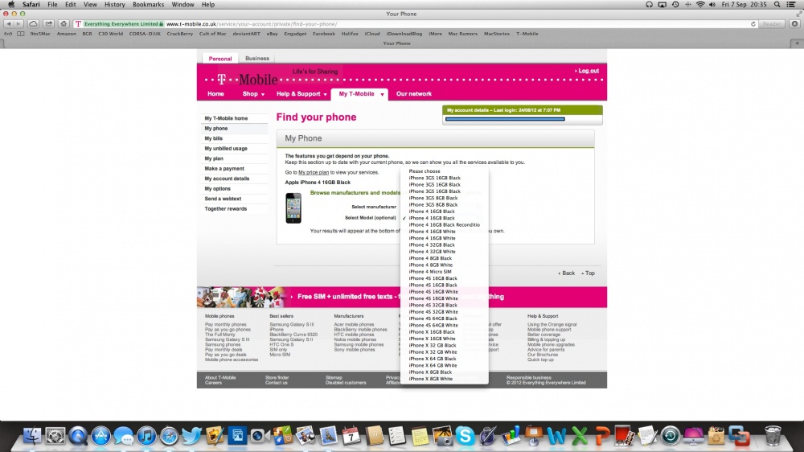Screen dimensions: 804x452
Task: Open the Trash in the dock
Action: [x=773, y=436]
